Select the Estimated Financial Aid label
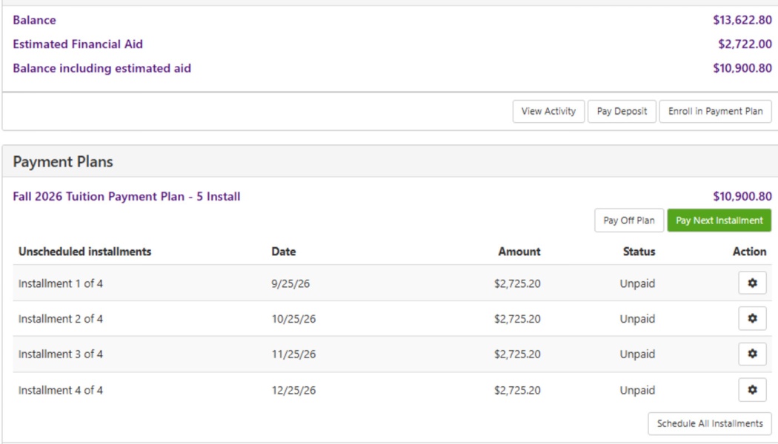 tap(78, 44)
